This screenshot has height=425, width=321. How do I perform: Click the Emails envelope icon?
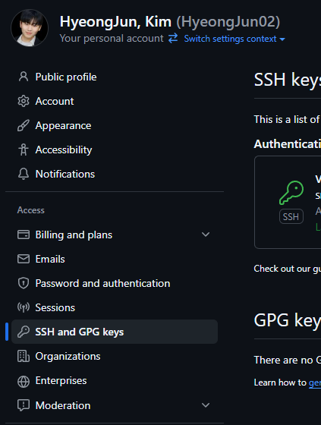[24, 259]
